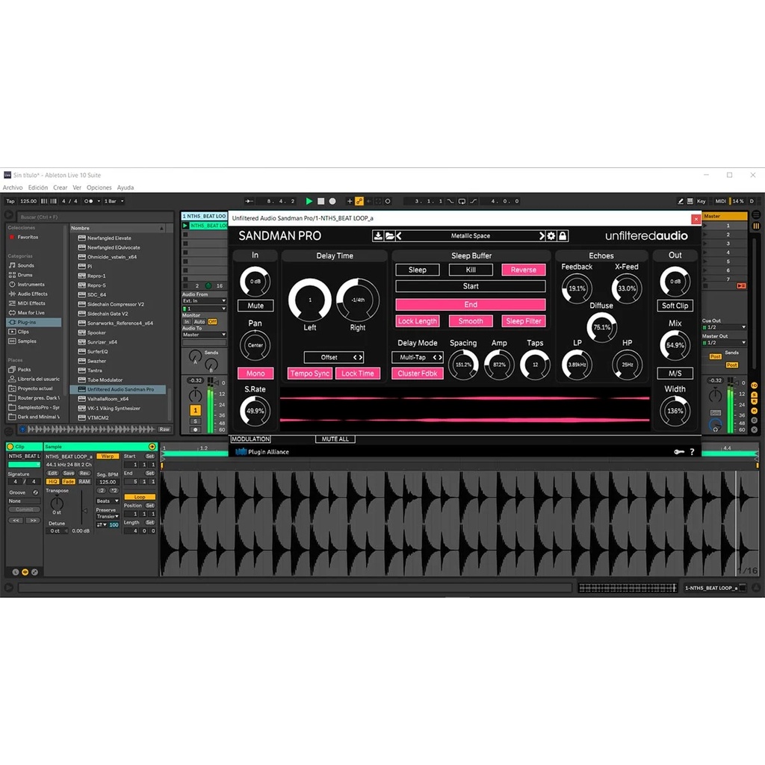The image size is (765, 765).
Task: Toggle the Mute button in In section
Action: [255, 306]
